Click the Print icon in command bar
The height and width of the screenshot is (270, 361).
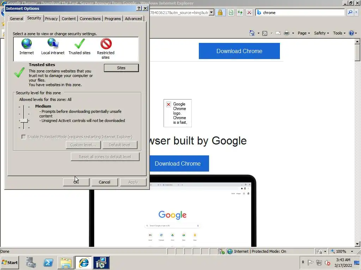[286, 33]
